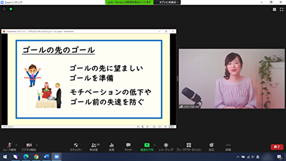This screenshot has height=161, width=286.
Task: Open the Reactions (反応) emoji icon
Action: [x=211, y=145]
